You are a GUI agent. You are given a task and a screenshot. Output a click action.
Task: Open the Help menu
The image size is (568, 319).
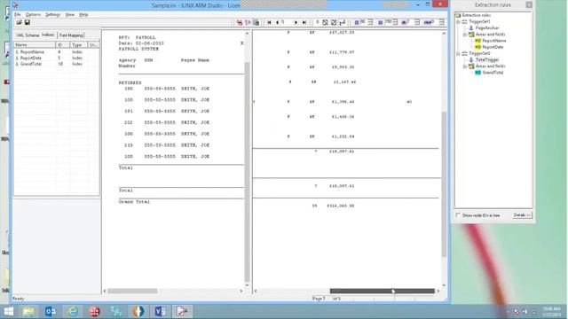point(83,15)
